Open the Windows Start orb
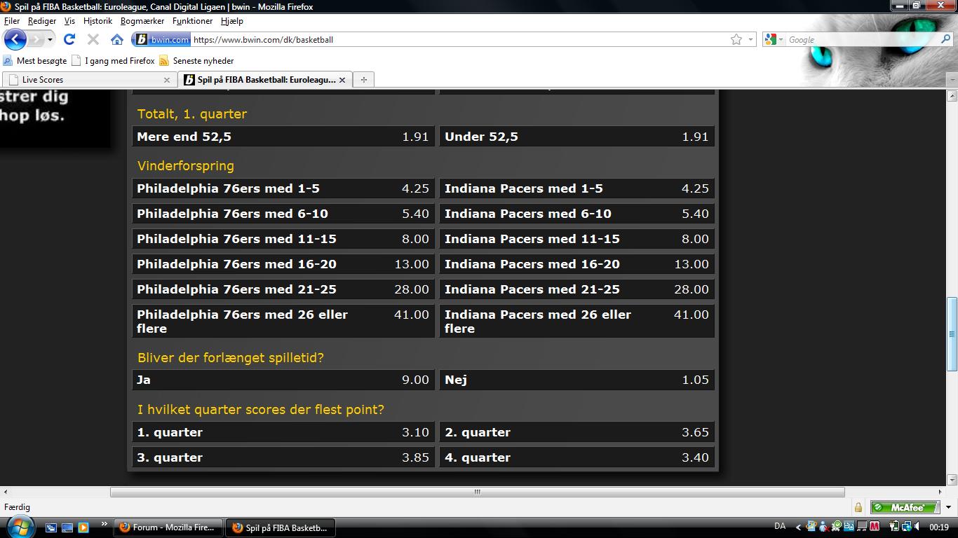 pyautogui.click(x=19, y=527)
